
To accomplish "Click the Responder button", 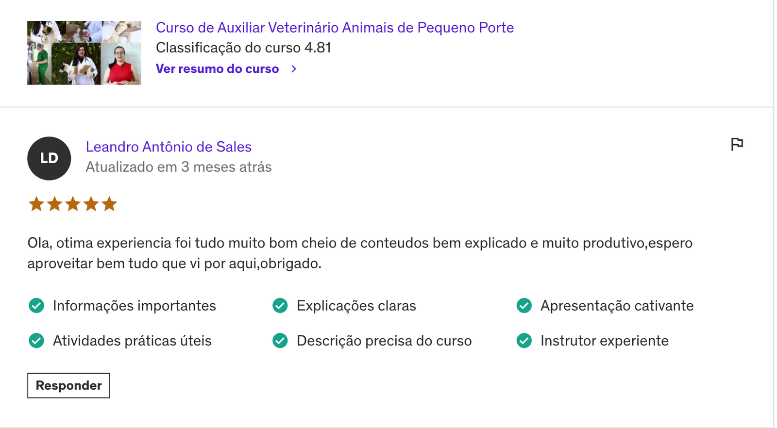I will tap(68, 385).
